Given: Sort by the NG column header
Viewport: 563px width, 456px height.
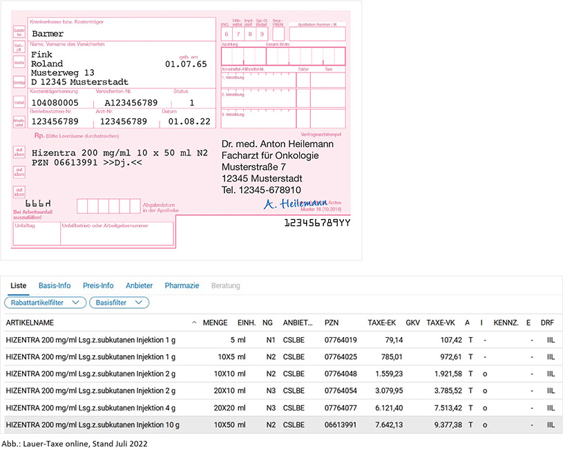Looking at the screenshot, I should 267,323.
